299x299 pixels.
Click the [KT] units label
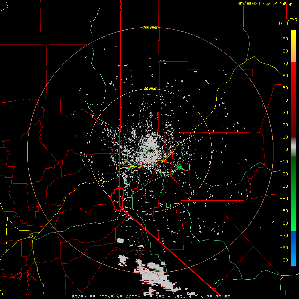click(283, 23)
